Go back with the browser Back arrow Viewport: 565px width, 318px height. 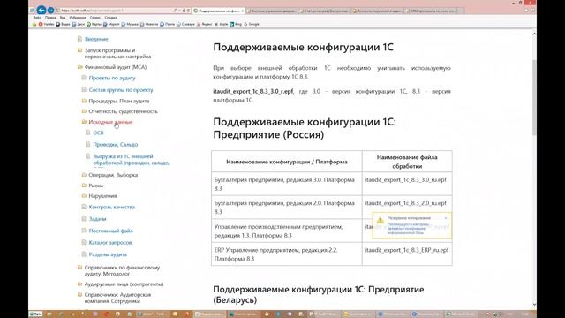pyautogui.click(x=41, y=10)
